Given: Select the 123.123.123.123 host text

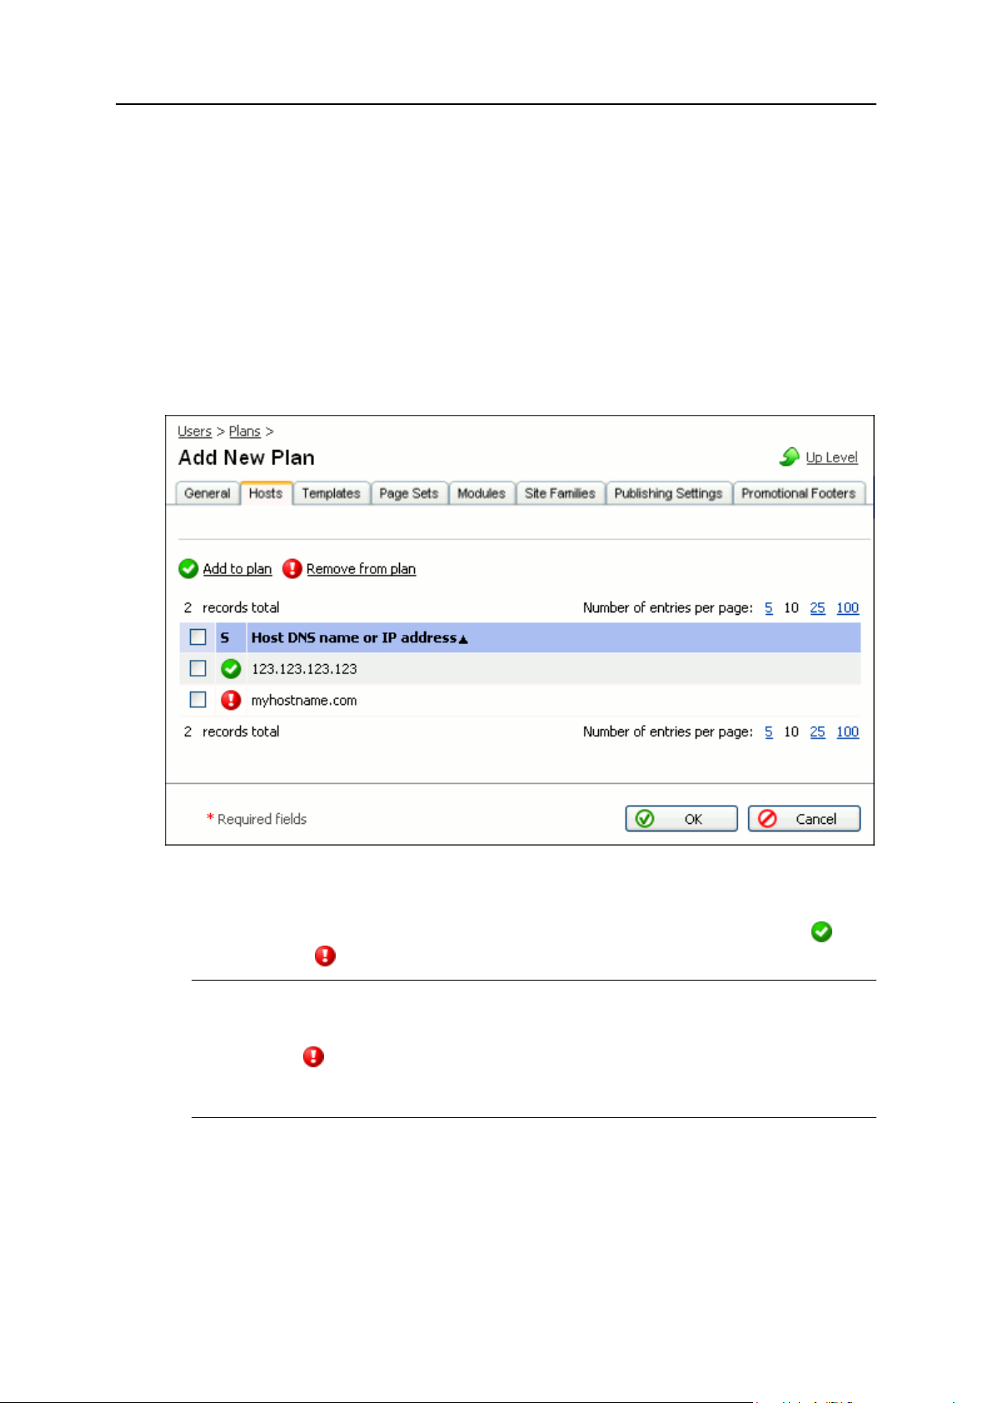Looking at the screenshot, I should pos(304,669).
